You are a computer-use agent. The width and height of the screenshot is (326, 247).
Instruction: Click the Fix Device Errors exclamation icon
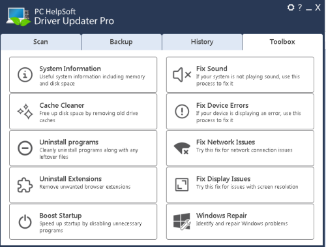pos(182,111)
